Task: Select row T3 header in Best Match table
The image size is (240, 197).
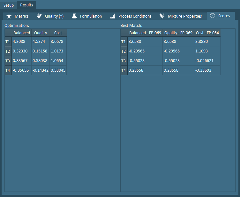Action: point(124,61)
